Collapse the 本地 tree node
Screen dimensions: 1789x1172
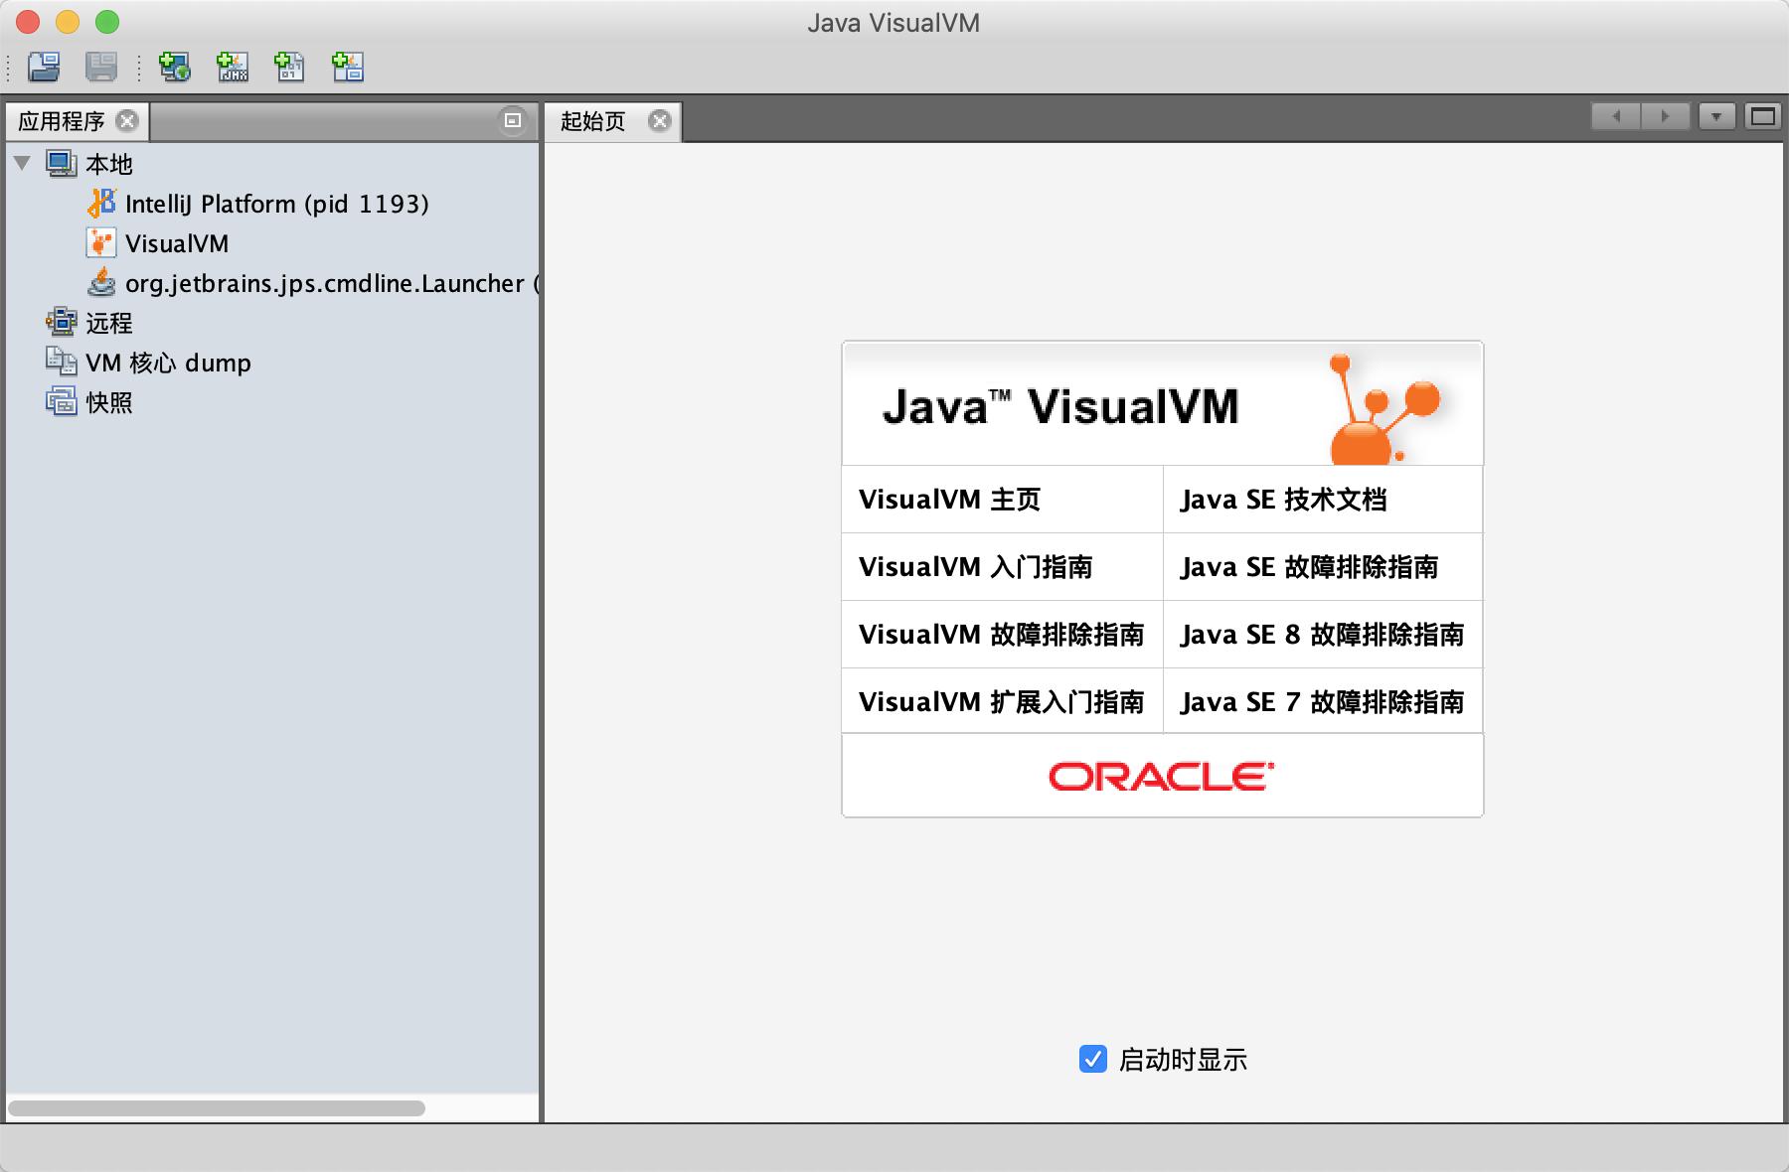23,163
